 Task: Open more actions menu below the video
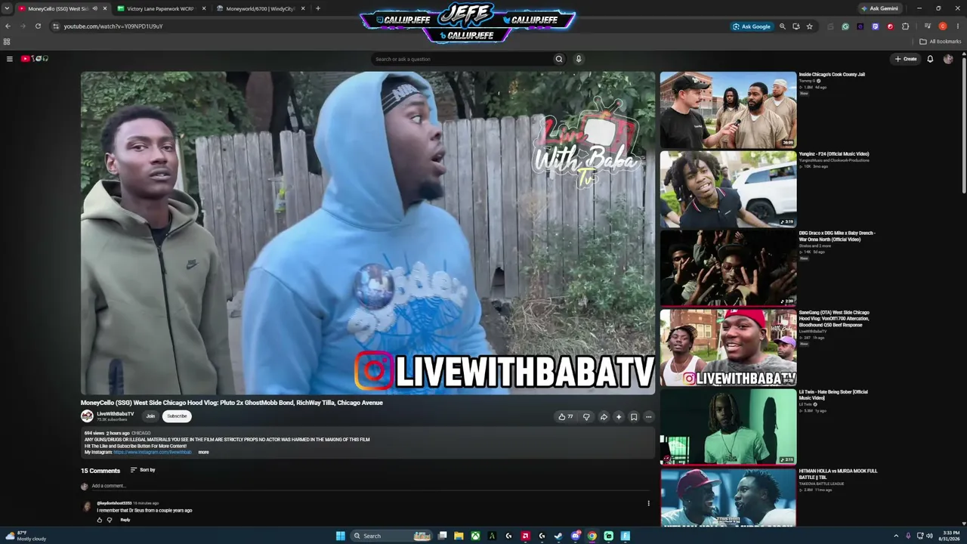(648, 416)
